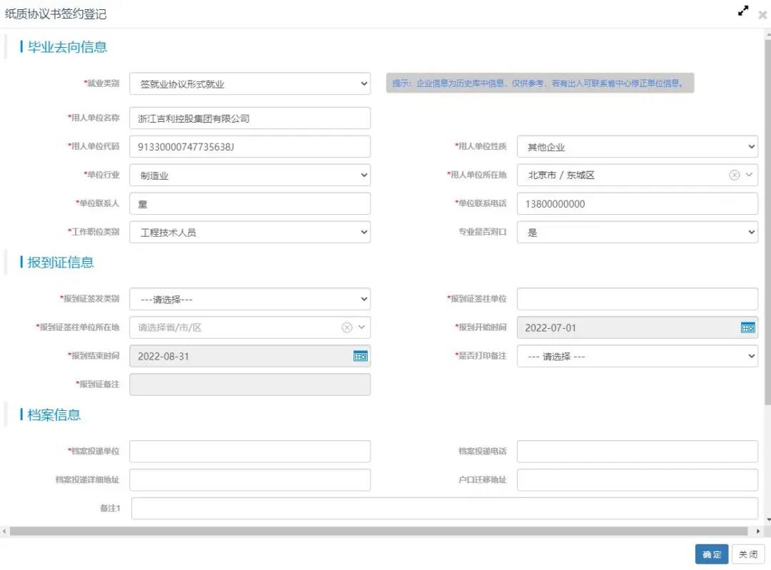Open calendar picker for 报到结束时间
This screenshot has height=570, width=771.
361,356
